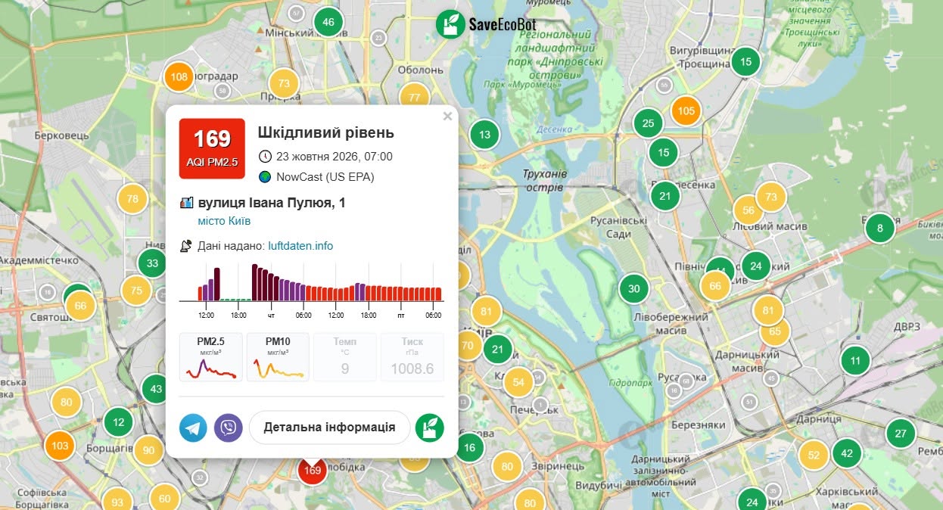Open the Viber bot icon
The width and height of the screenshot is (943, 510).
point(228,428)
